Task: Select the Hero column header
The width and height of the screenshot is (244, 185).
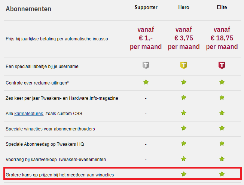Action: pos(183,7)
